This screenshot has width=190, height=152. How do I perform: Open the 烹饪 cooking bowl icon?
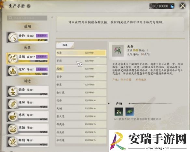click(13, 129)
